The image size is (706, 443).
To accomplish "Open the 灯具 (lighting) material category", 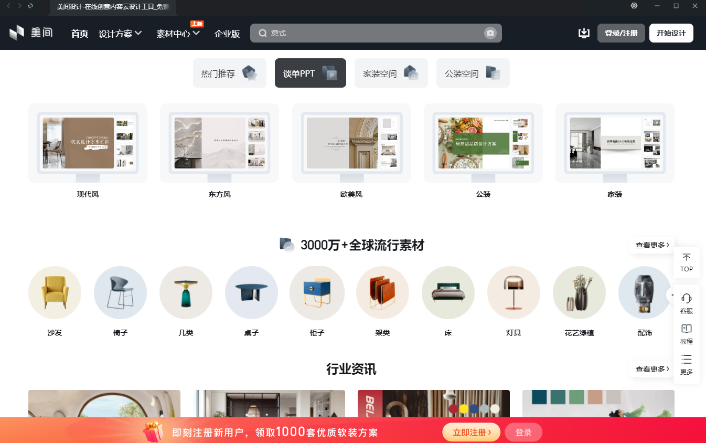I will (x=514, y=293).
